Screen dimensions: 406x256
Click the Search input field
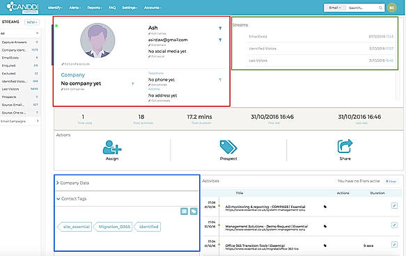[x=363, y=8]
